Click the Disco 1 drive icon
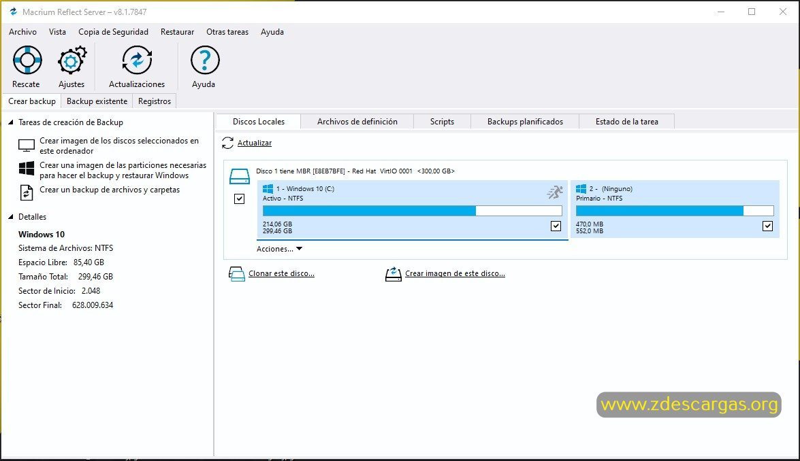This screenshot has height=461, width=800. [x=239, y=176]
